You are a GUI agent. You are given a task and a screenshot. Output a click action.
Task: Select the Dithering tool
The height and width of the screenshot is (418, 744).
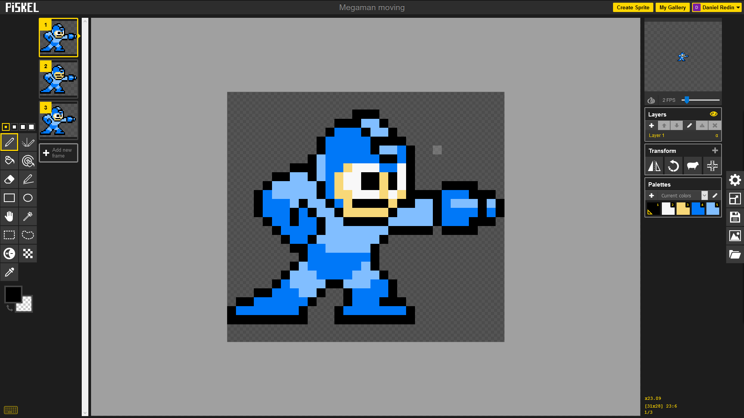[x=28, y=254]
